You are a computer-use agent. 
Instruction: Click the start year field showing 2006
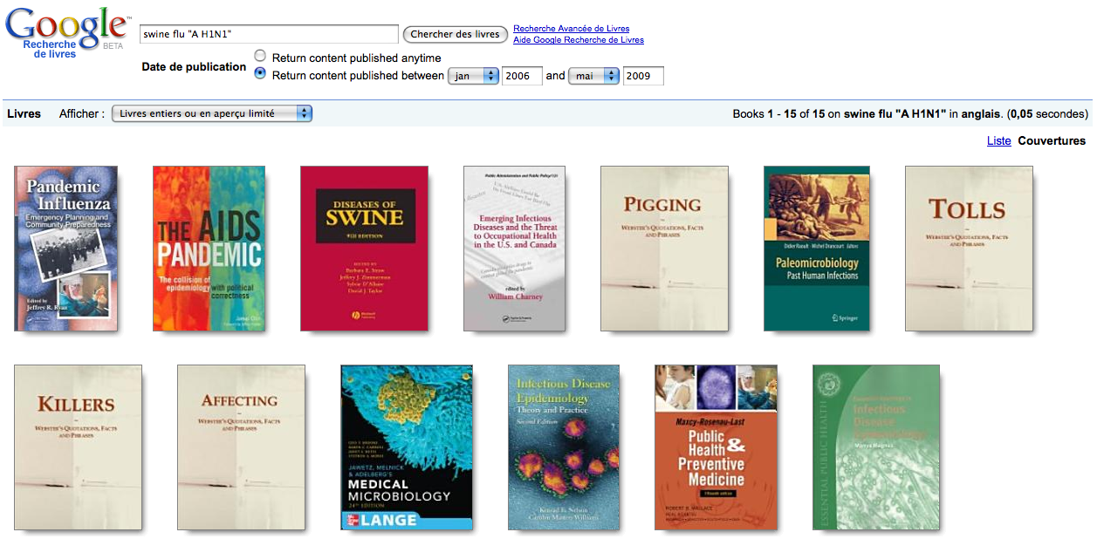(523, 76)
